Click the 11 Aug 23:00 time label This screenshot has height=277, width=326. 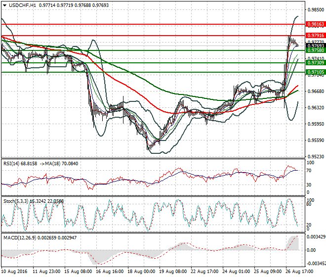[x=46, y=272]
